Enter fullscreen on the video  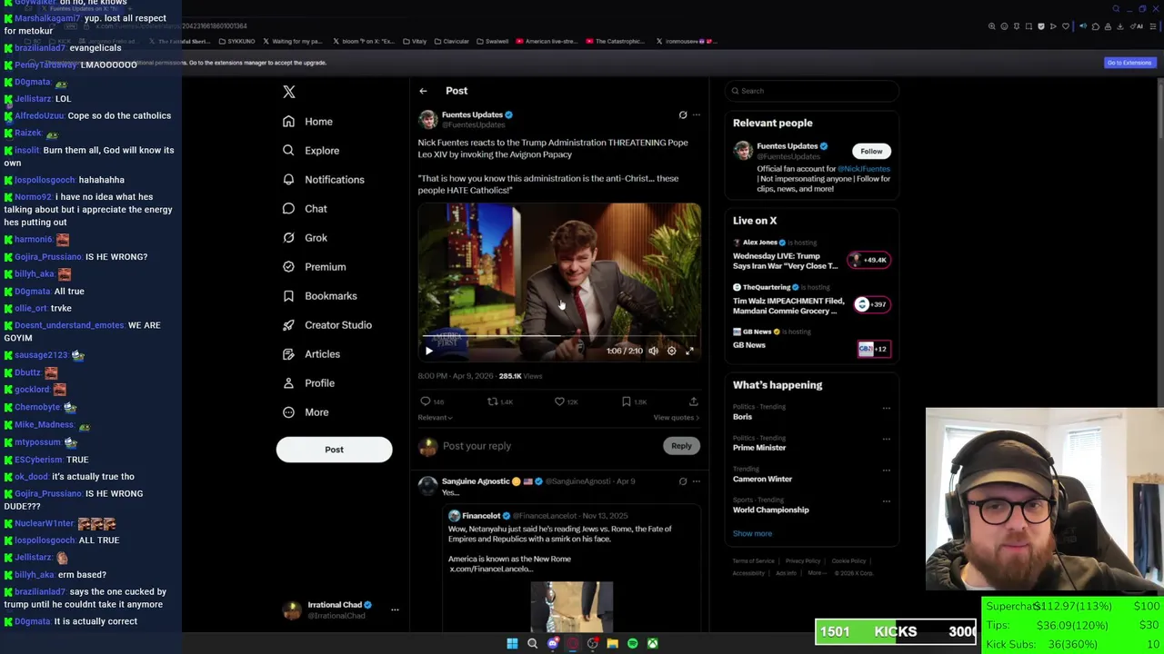point(689,351)
